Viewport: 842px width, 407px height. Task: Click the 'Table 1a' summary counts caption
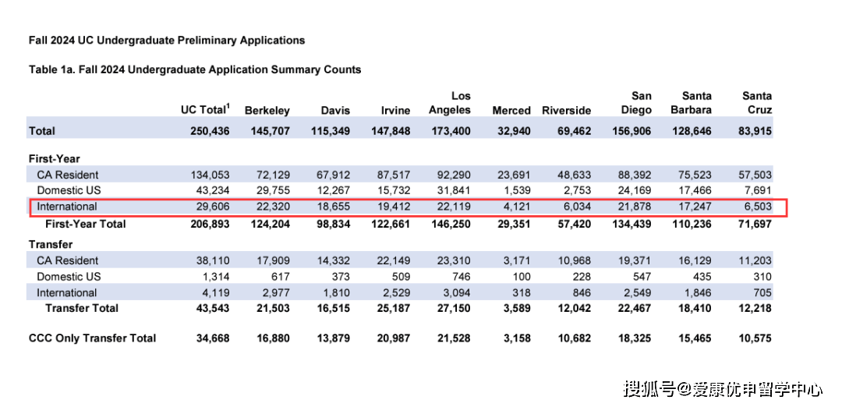point(195,70)
